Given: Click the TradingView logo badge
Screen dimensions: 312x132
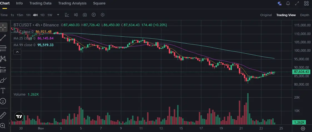Looking at the screenshot, I should point(19,117).
